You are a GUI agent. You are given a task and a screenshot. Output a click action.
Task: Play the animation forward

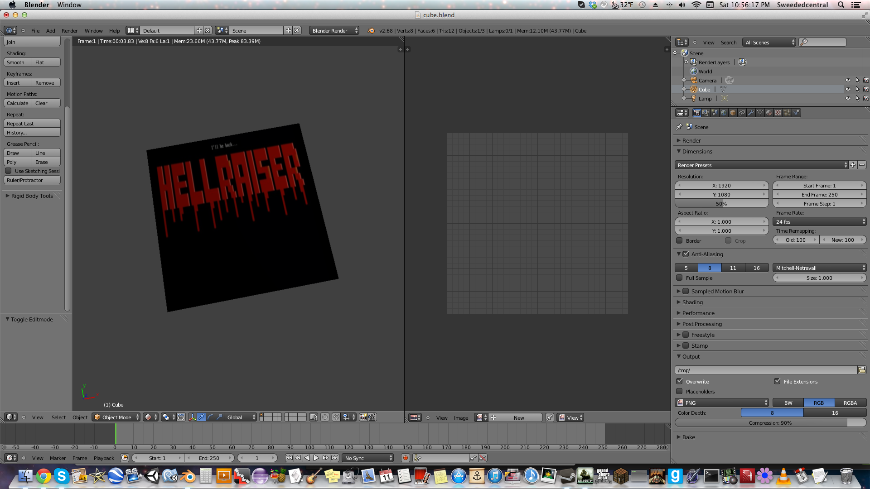coord(316,458)
